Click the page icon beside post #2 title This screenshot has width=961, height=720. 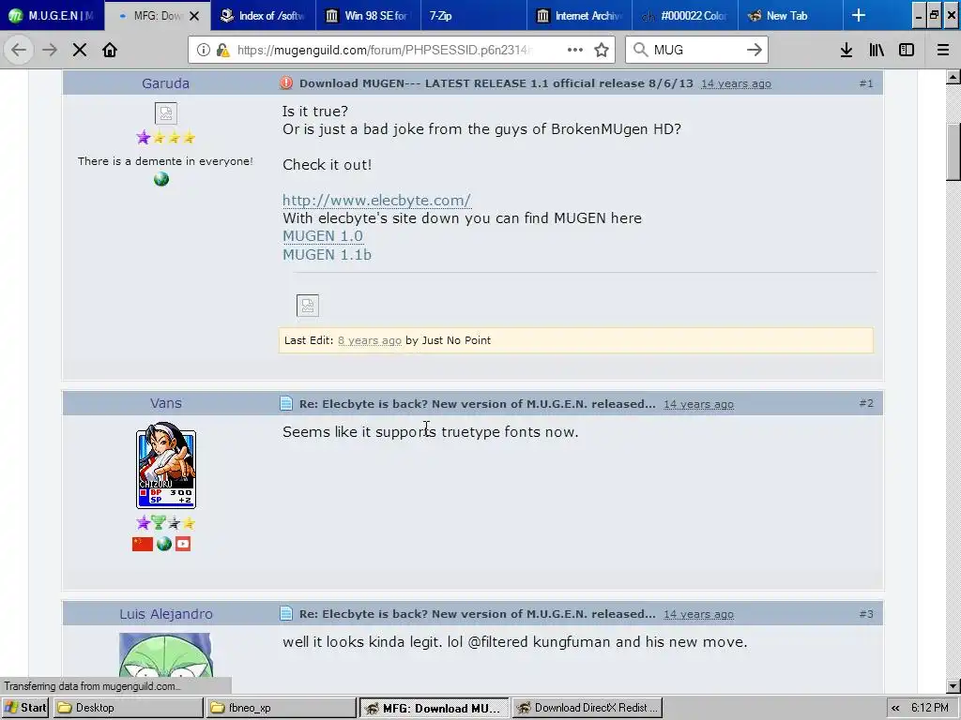pyautogui.click(x=286, y=403)
